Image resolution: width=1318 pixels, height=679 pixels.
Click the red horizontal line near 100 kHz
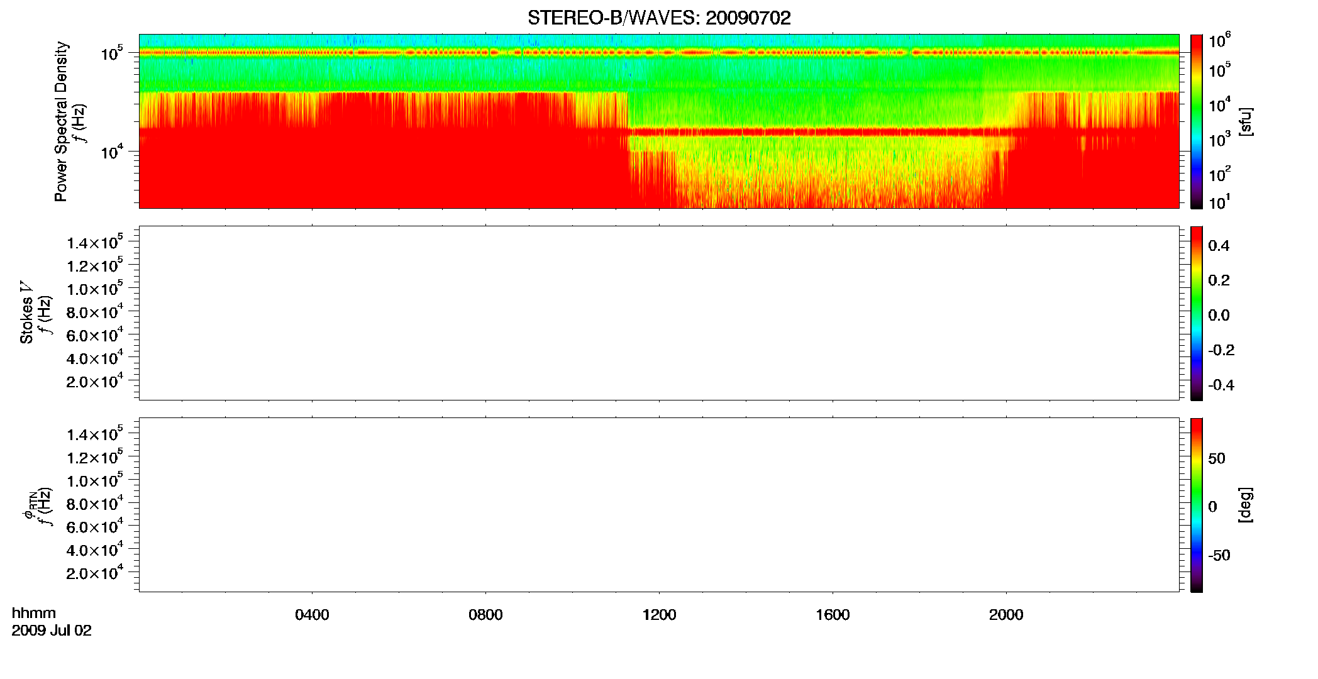659,53
